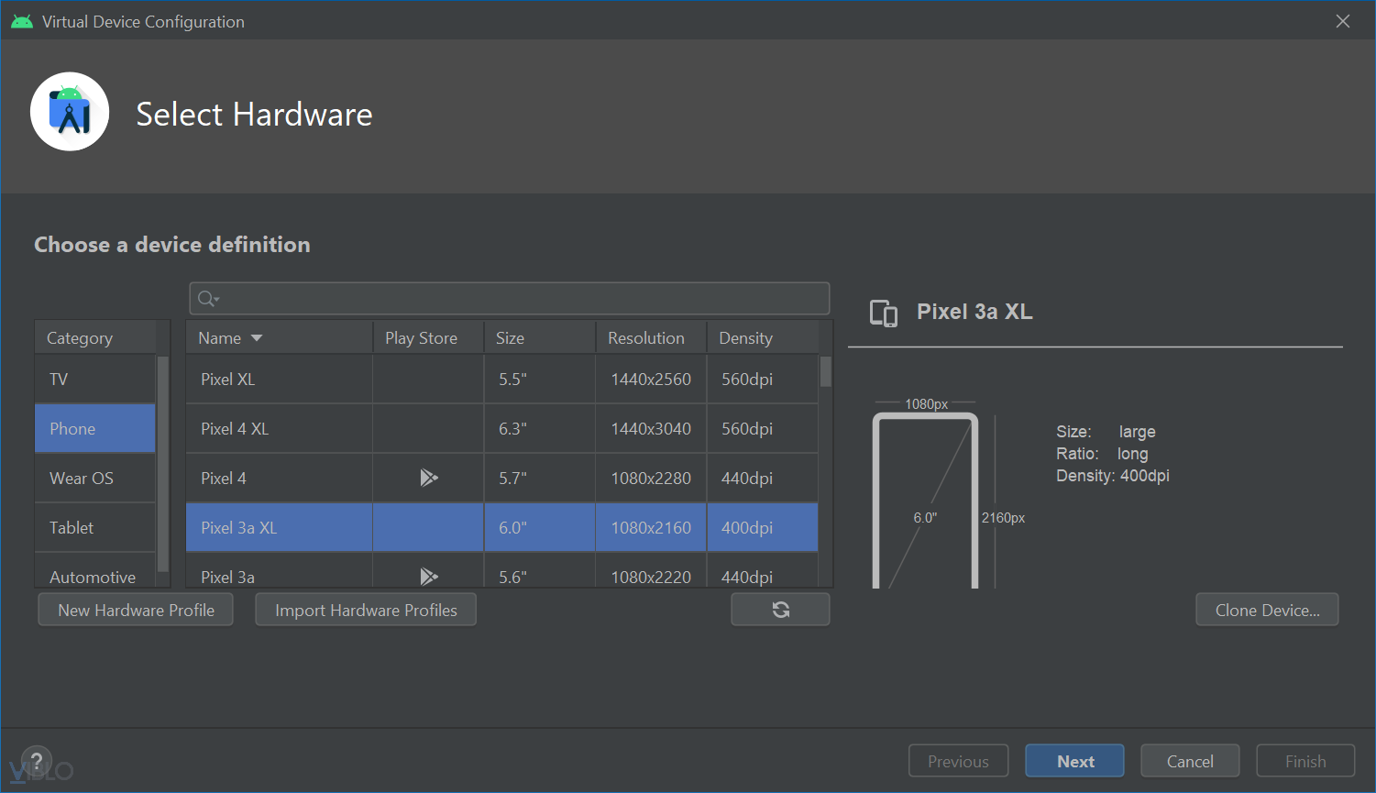Click the refresh device list icon
1376x793 pixels.
780,610
